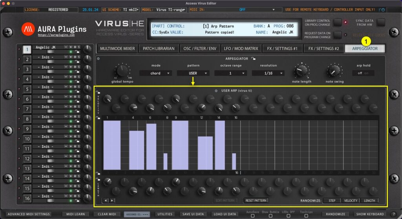Click the minus button on part 1
The width and height of the screenshot is (402, 219).
click(66, 47)
